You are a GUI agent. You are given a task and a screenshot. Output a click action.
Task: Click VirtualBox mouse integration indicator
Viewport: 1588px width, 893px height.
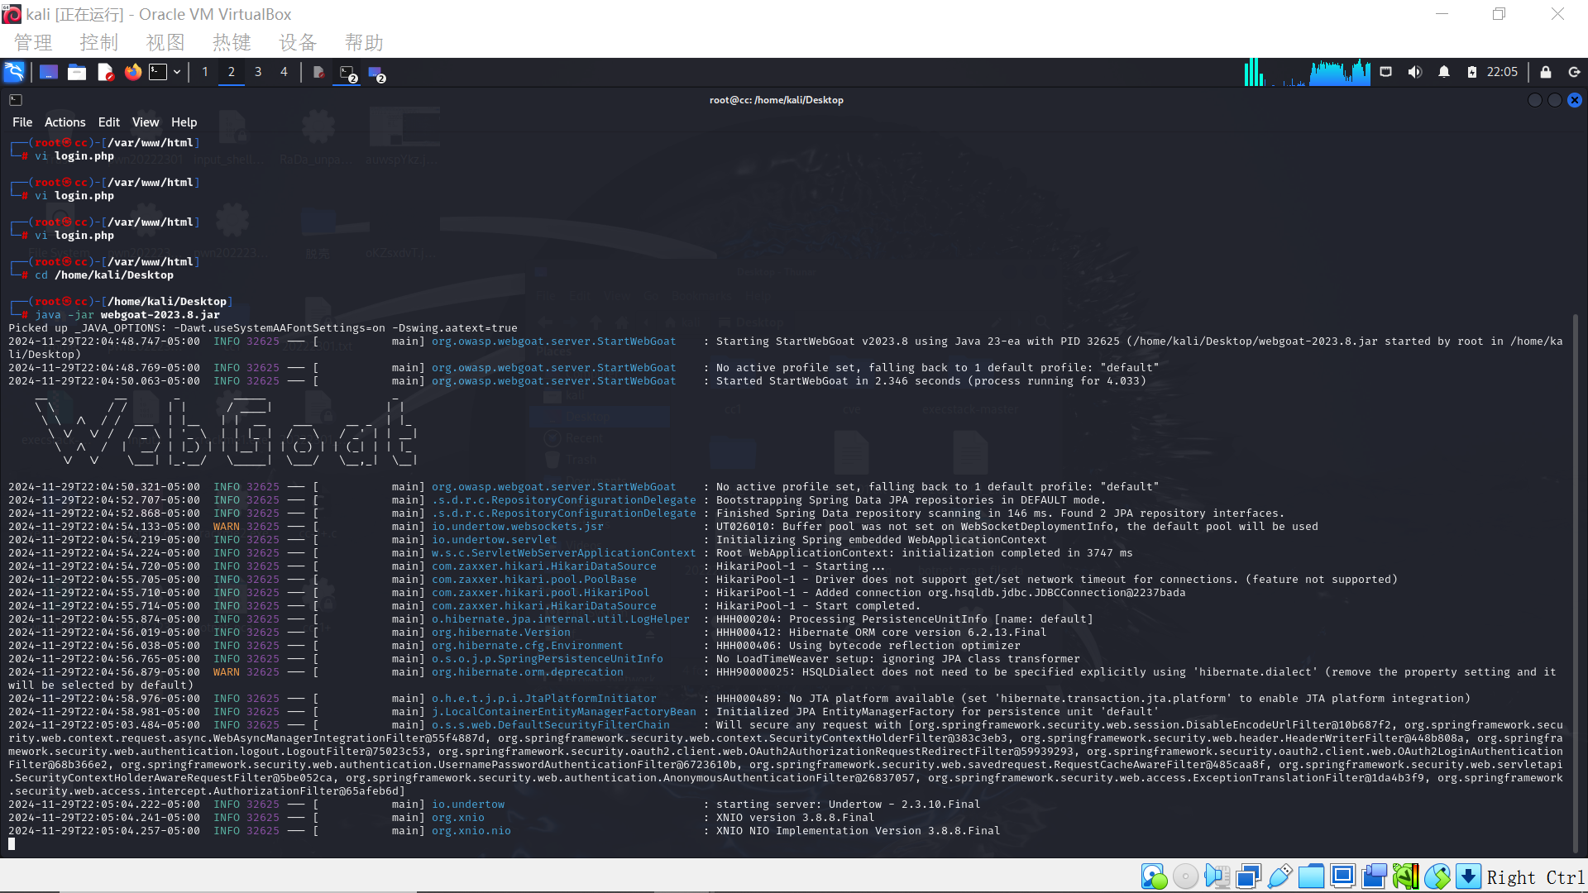pyautogui.click(x=1437, y=876)
